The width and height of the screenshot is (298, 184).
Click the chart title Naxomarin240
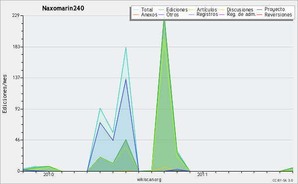click(63, 8)
